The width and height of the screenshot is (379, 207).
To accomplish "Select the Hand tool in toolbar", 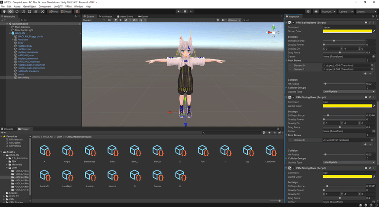I will tap(4, 11).
